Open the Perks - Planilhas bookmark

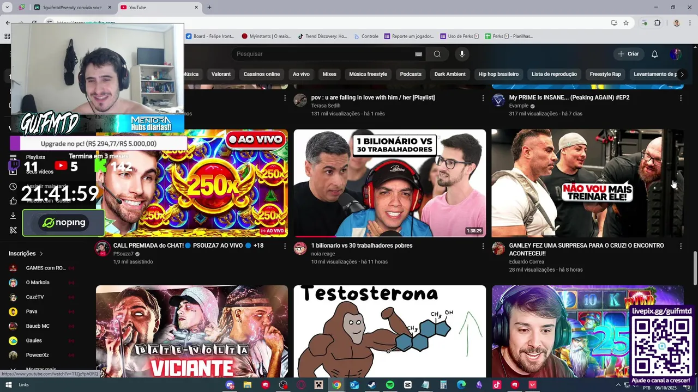[x=509, y=36]
